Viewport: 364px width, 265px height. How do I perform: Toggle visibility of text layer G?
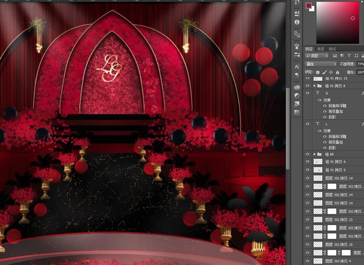pyautogui.click(x=308, y=93)
